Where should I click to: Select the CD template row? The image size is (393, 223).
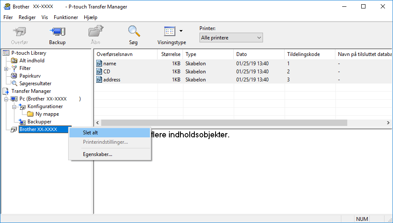tap(107, 72)
